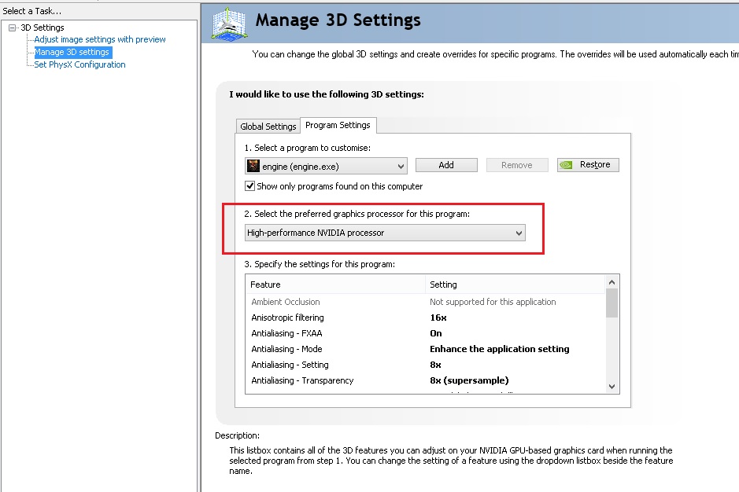This screenshot has width=739, height=492.
Task: Collapse the 3D Settings tree node
Action: point(13,28)
